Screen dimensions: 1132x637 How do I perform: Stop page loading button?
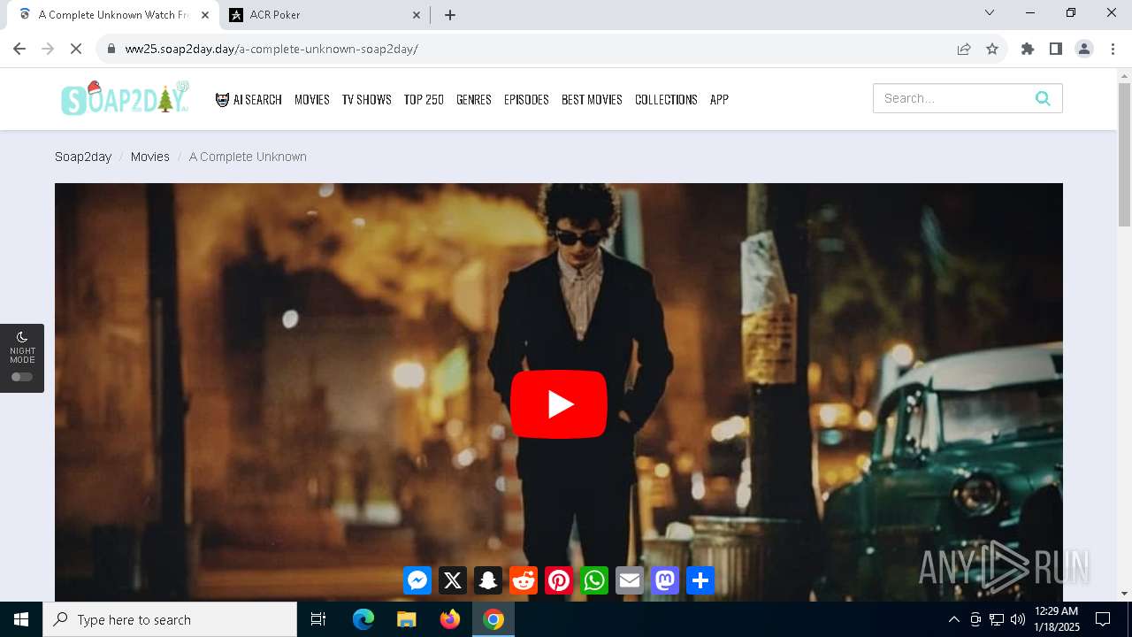(76, 49)
